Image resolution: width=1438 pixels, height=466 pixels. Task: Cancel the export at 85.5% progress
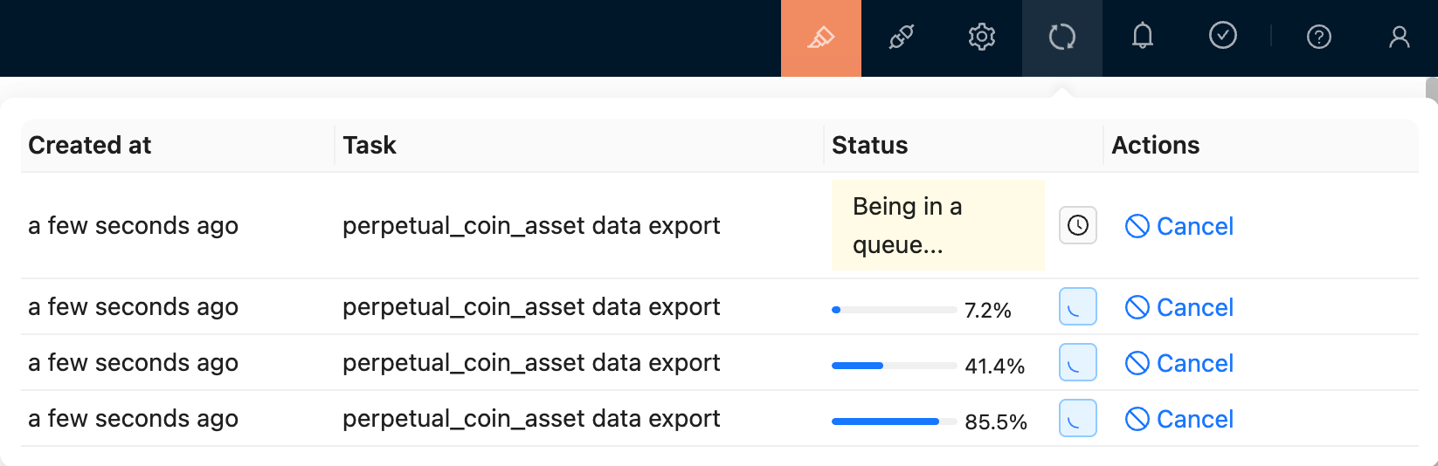pos(1179,419)
